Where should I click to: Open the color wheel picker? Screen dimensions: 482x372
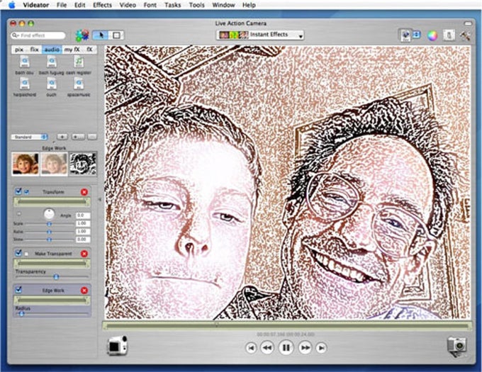(x=432, y=35)
